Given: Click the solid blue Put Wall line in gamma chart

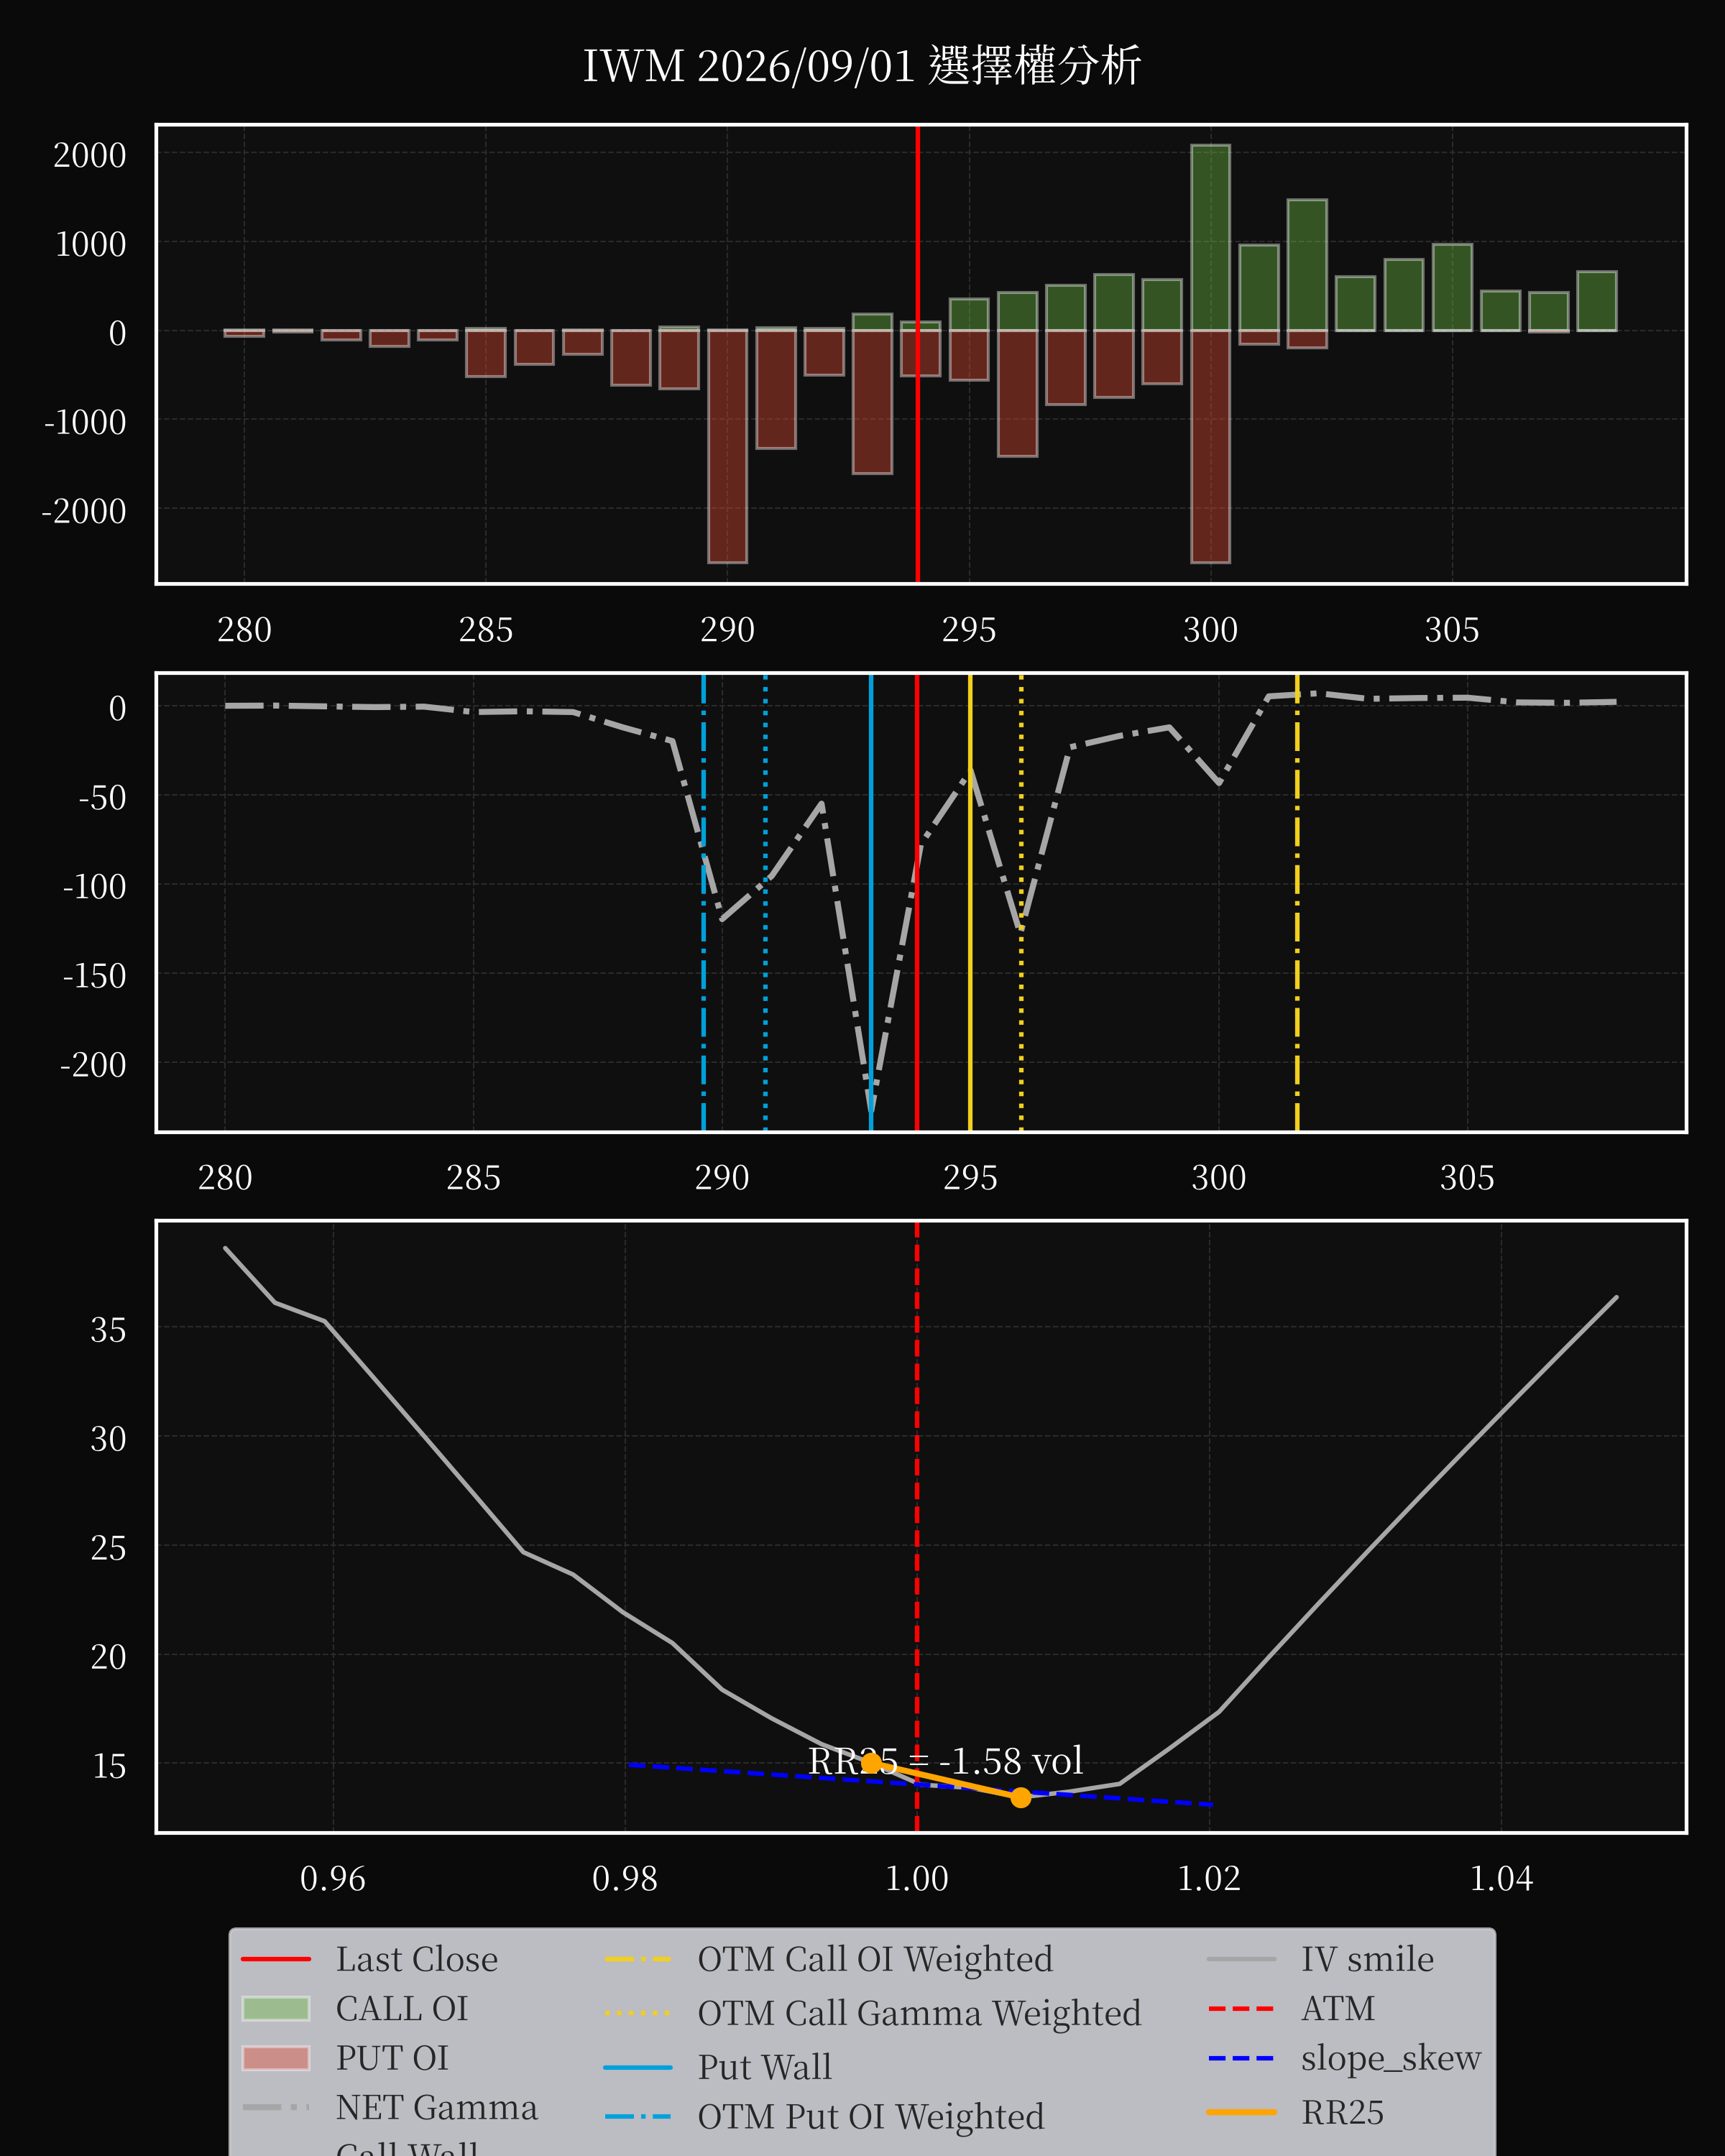Looking at the screenshot, I should click(x=871, y=902).
